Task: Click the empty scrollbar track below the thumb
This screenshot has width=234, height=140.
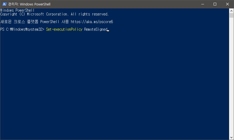Action: 232,82
